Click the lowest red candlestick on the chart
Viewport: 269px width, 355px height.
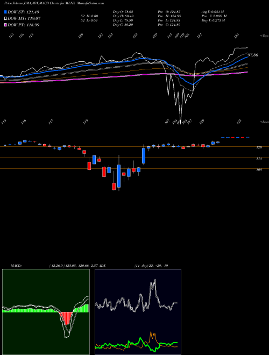[x=114, y=186]
